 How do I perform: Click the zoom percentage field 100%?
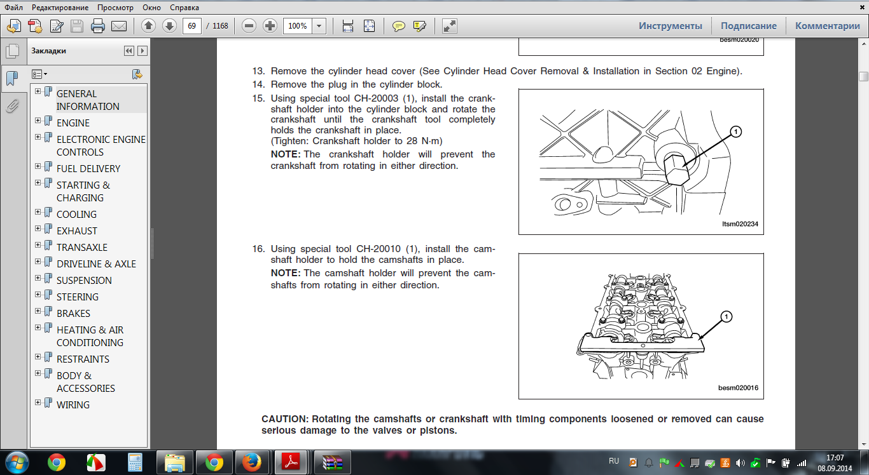[x=297, y=26]
